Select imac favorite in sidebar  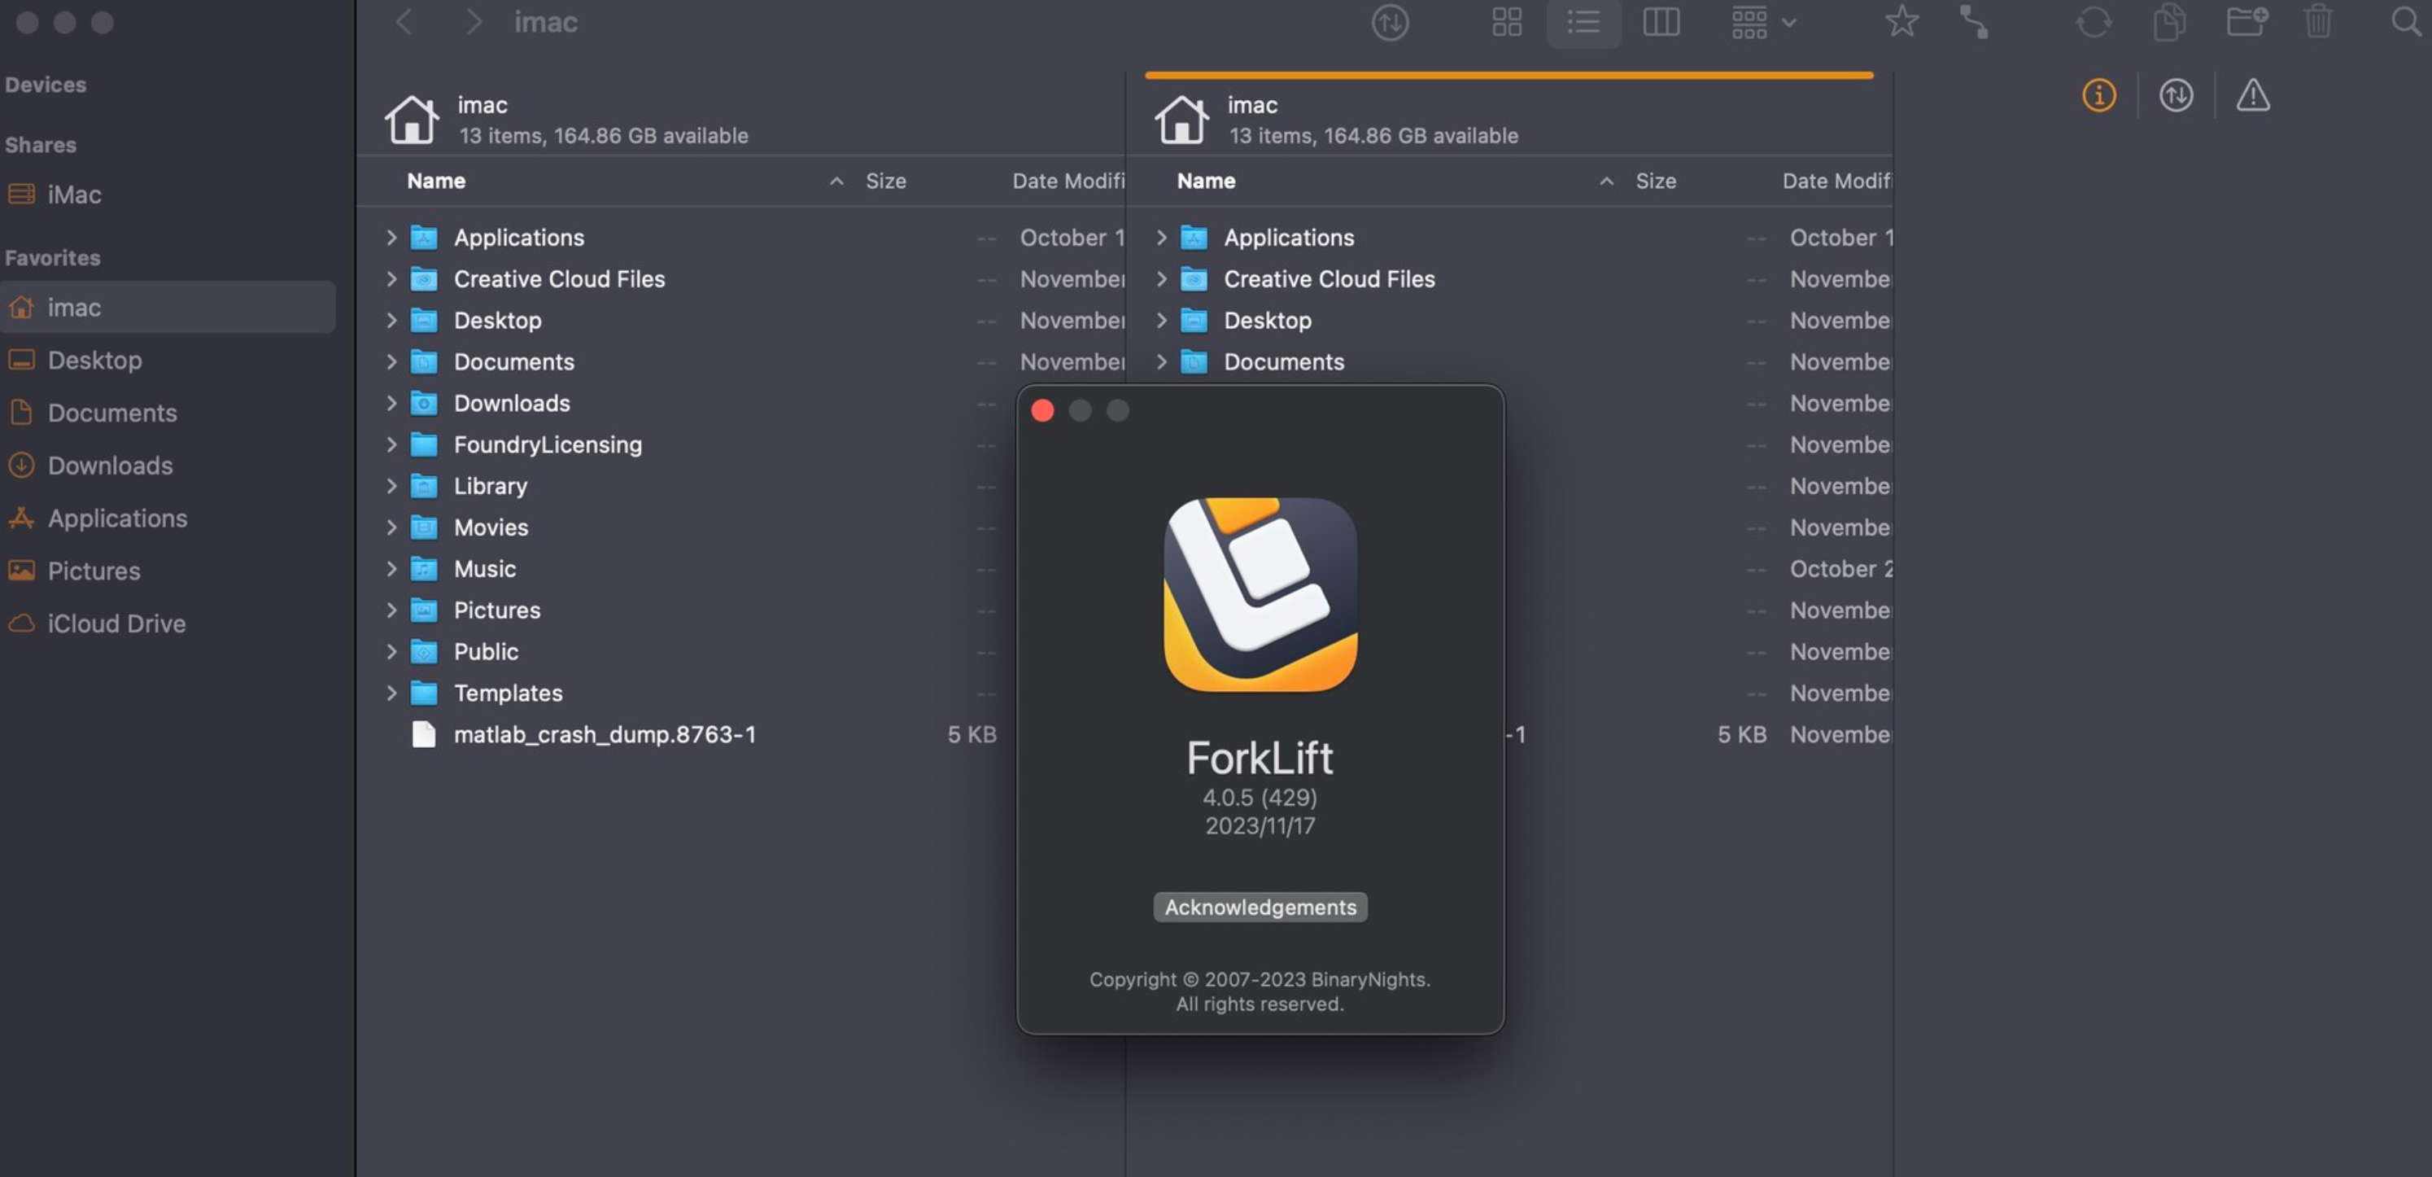(x=168, y=307)
